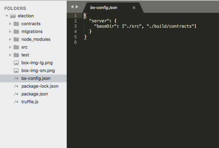
Task: Close the bs-config.json tab
Action: click(x=134, y=8)
